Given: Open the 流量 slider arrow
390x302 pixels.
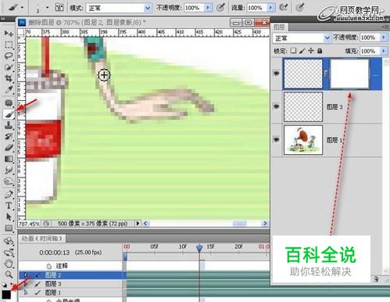Looking at the screenshot, I should tap(270, 8).
